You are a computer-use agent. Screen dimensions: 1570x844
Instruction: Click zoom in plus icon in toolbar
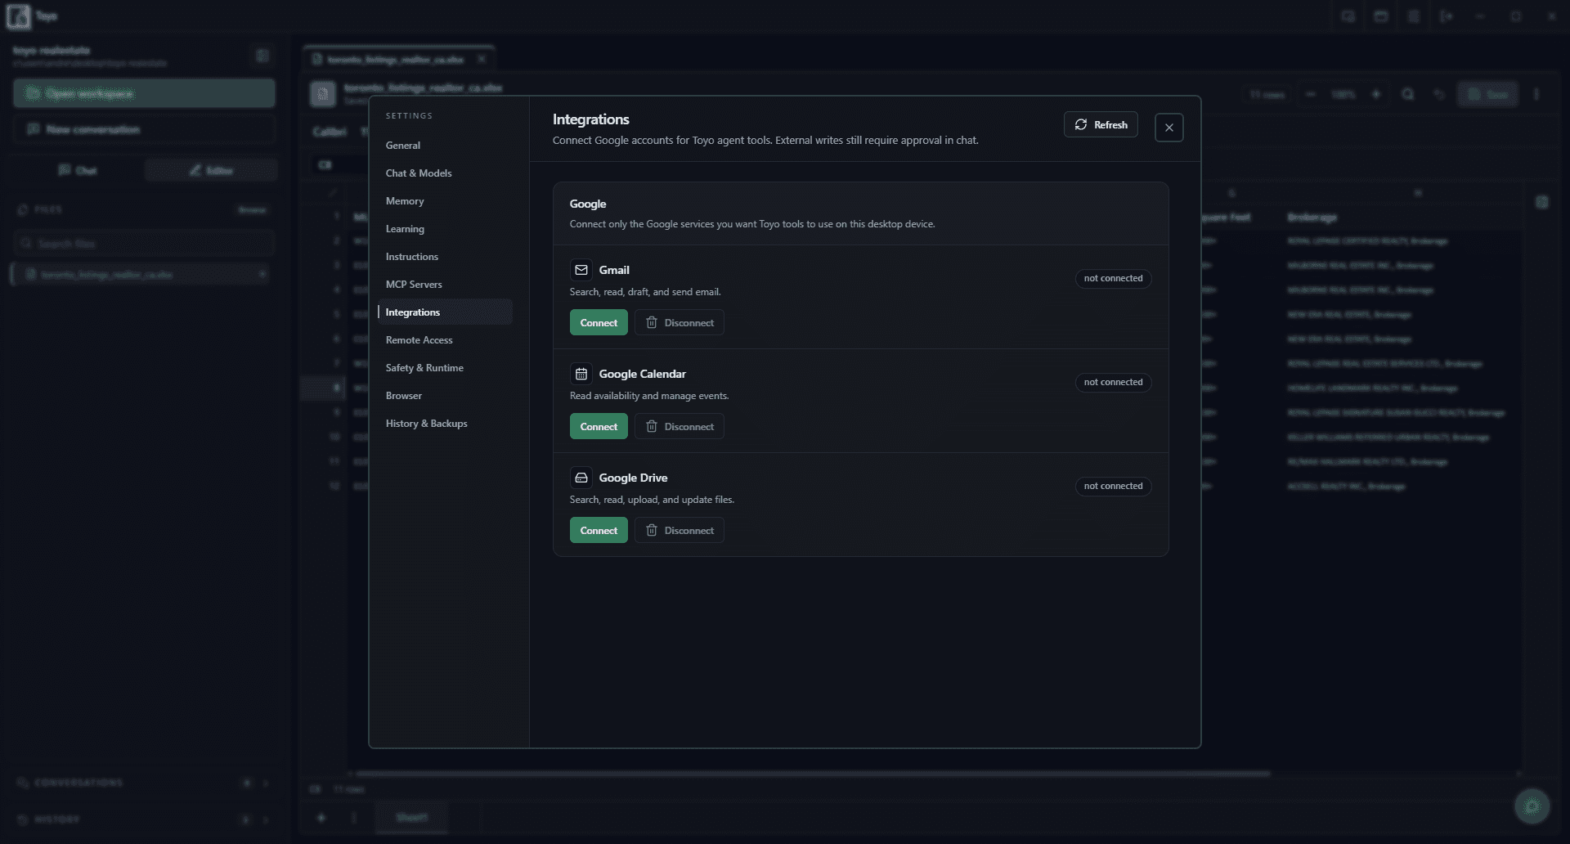[1376, 94]
